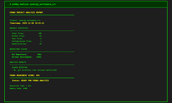The image size is (172, 103).
Task: Click the 'PXDBG PROJECT ANALYSIS REPORT' heading
Action: [26, 12]
